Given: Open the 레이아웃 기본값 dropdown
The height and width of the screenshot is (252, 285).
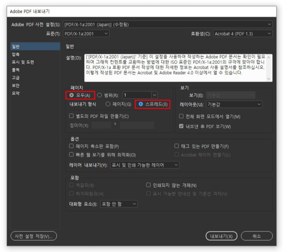Looking at the screenshot, I should pyautogui.click(x=234, y=104).
